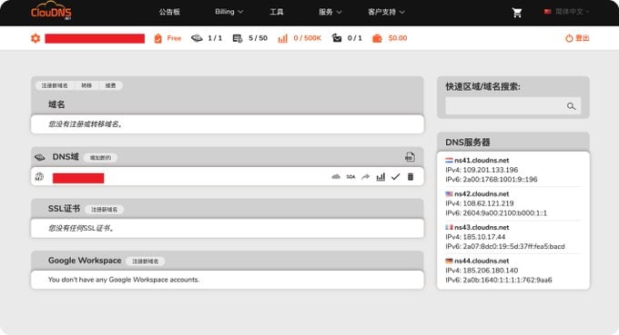Expand the 客户支持 dropdown menu
619x335 pixels.
tap(386, 12)
